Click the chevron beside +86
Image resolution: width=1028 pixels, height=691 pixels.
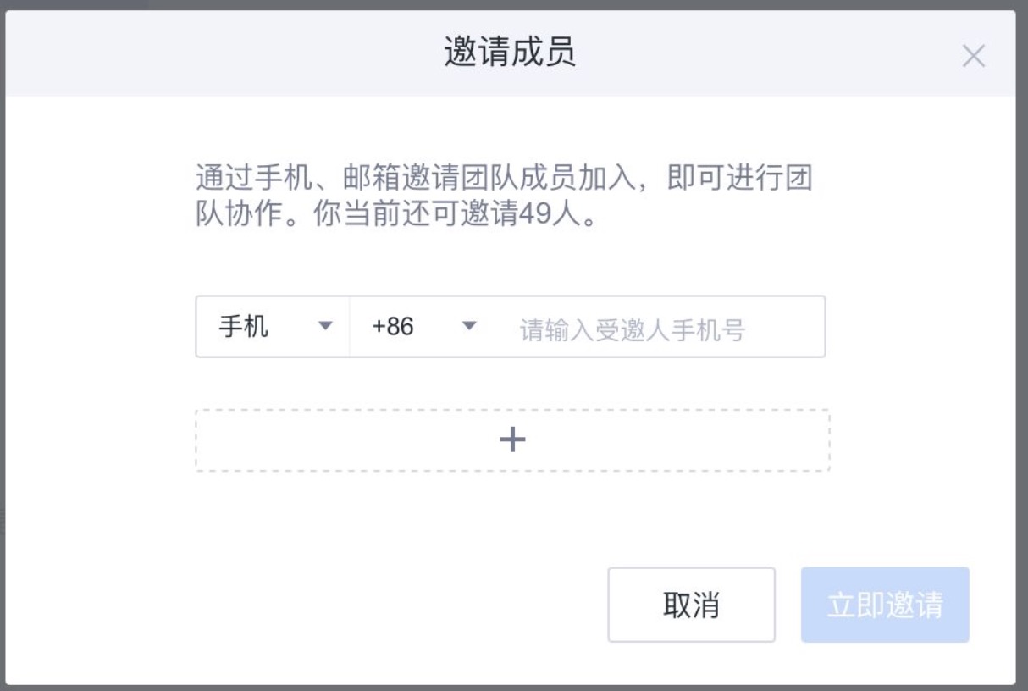tap(469, 323)
